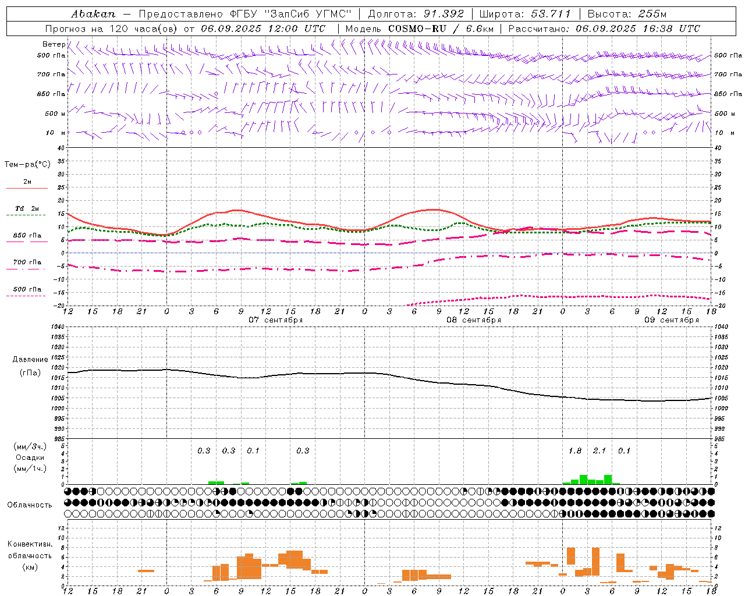This screenshot has width=745, height=596.
Task: Click '500 гПа' in temperature legend
Action: (x=27, y=289)
